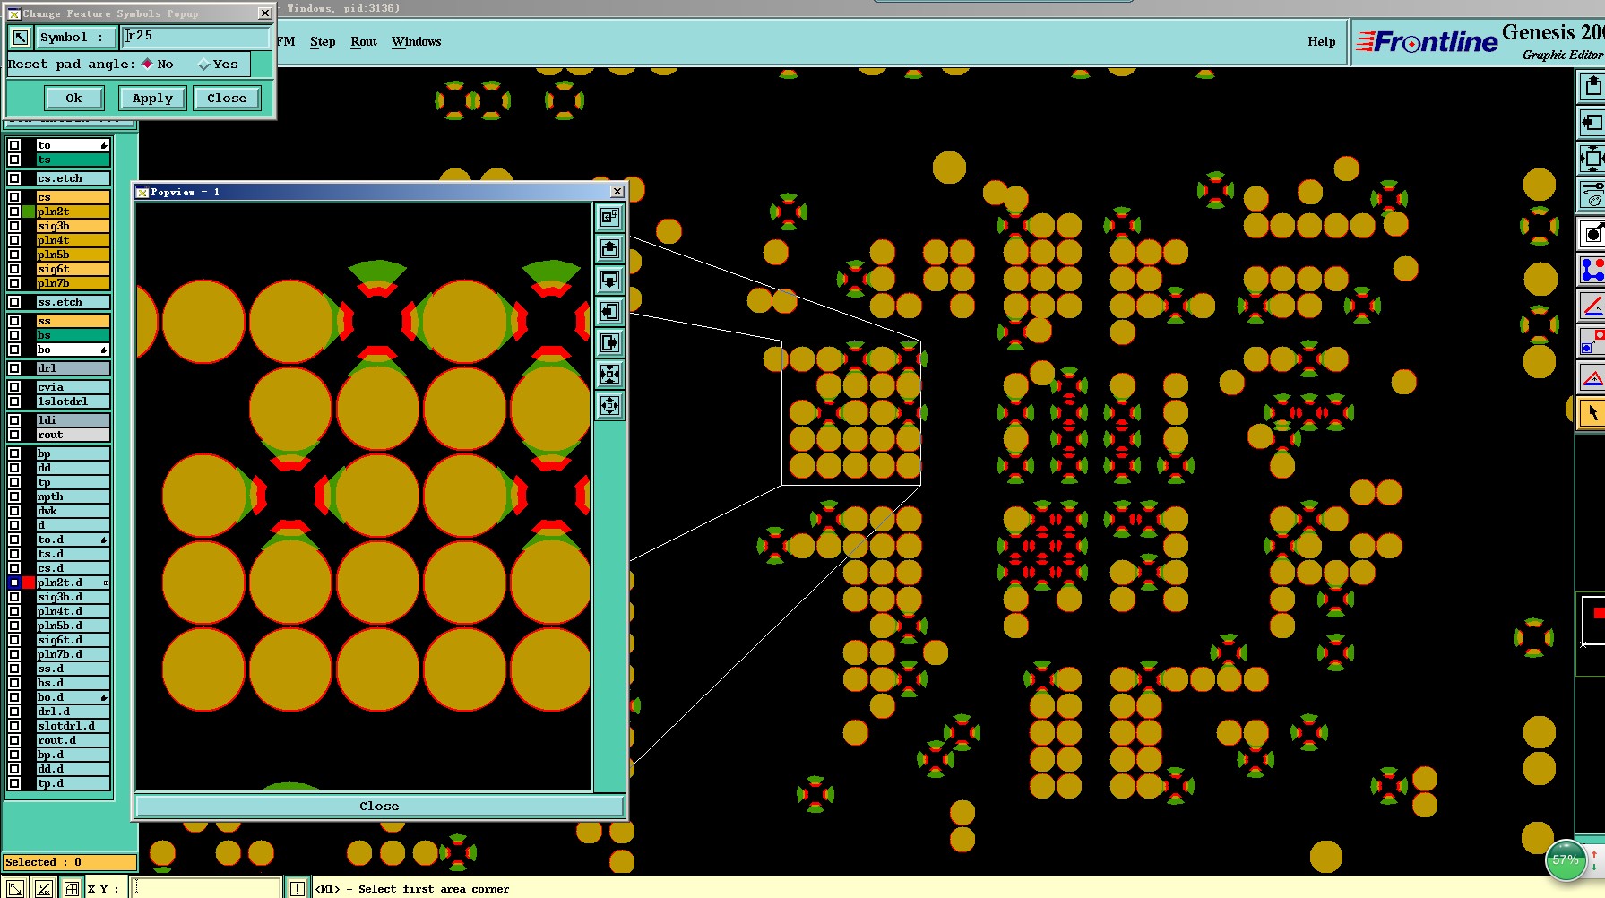Pan Popview right with arrow icon
Image resolution: width=1605 pixels, height=898 pixels.
[x=609, y=342]
